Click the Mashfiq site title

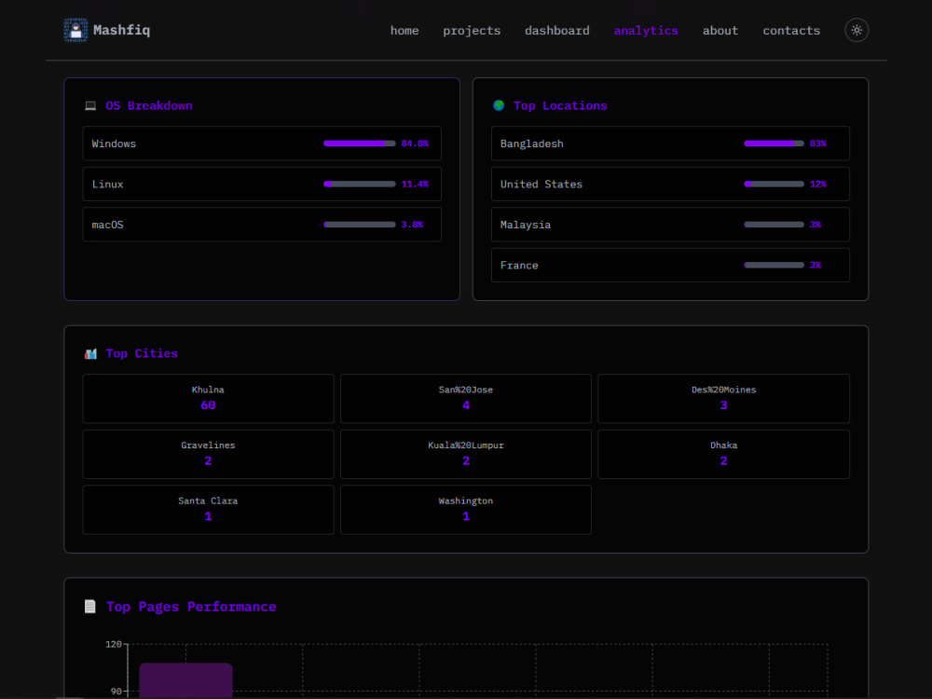[121, 31]
